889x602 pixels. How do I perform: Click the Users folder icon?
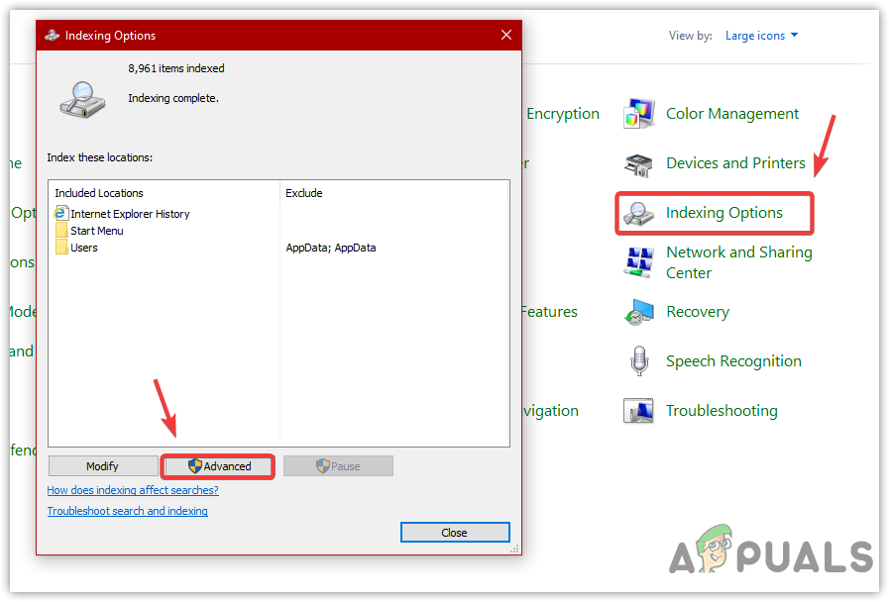point(59,247)
